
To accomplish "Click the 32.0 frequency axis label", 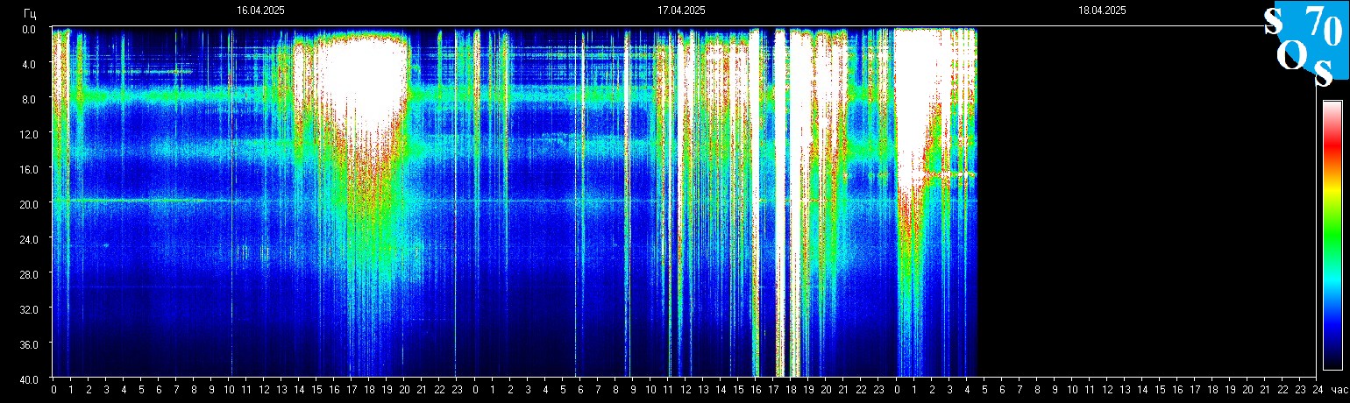I will pos(31,308).
